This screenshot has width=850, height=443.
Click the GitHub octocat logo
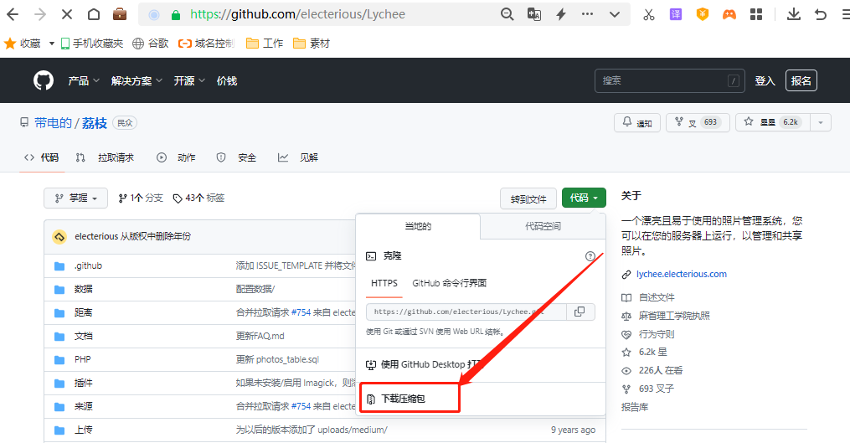click(x=44, y=80)
